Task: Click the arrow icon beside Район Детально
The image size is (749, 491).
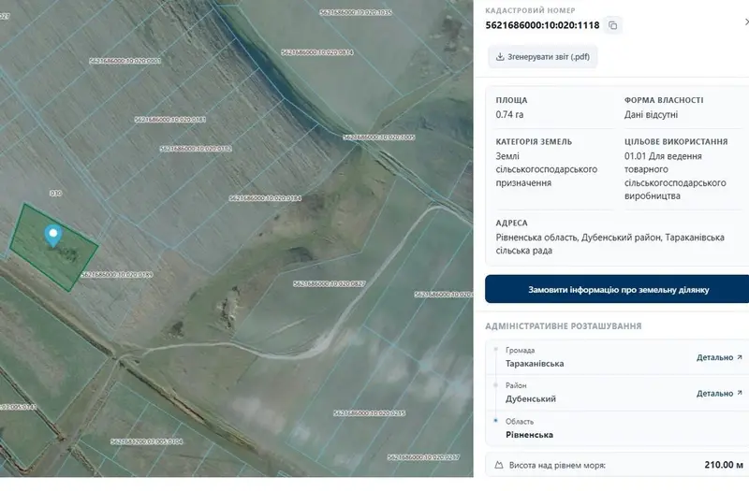Action: click(740, 393)
